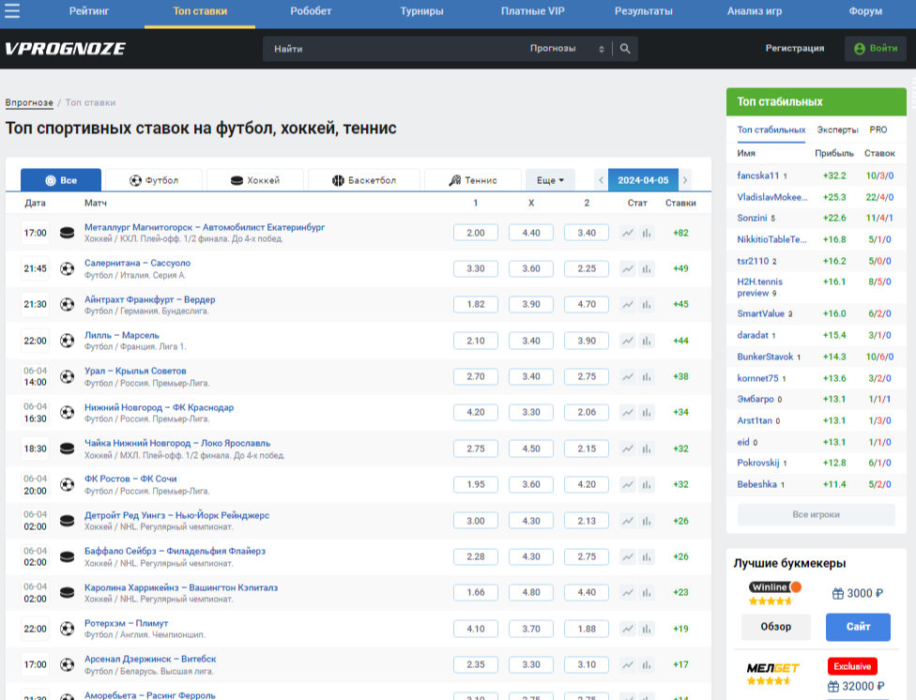Click hockey puck icon for Металлург Магнитогорск match
The height and width of the screenshot is (700, 916).
point(67,233)
